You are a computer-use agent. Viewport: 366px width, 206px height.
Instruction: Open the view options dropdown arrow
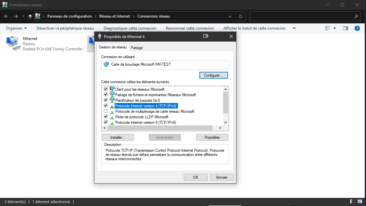click(335, 28)
